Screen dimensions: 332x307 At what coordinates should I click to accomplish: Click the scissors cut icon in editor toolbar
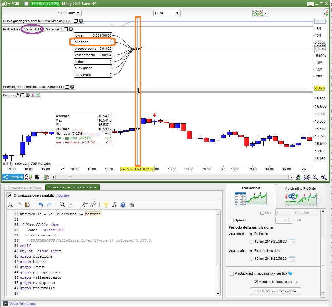(11, 205)
